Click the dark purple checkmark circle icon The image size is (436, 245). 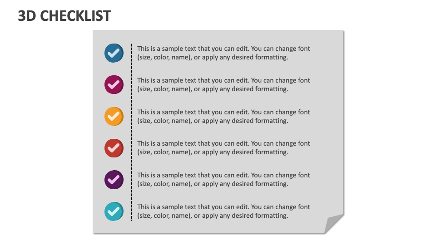[x=114, y=180]
